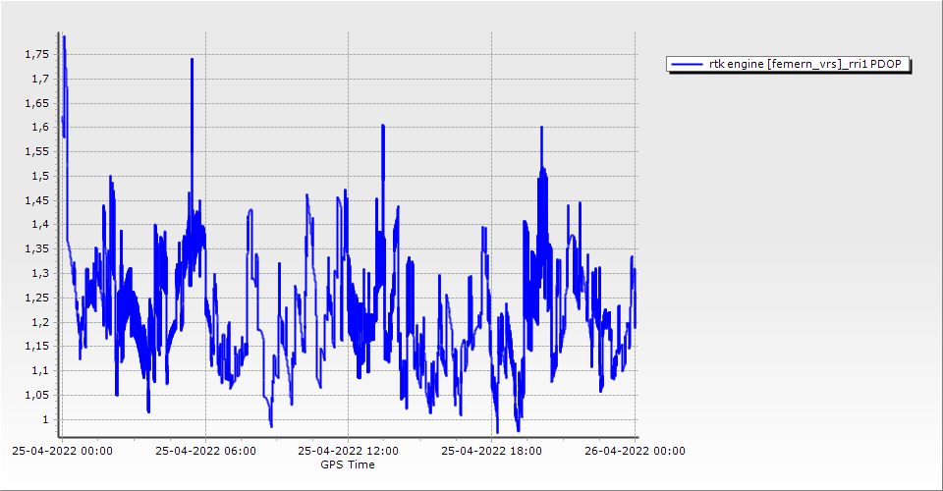Click the 1,6 y-axis tick label

[39, 127]
